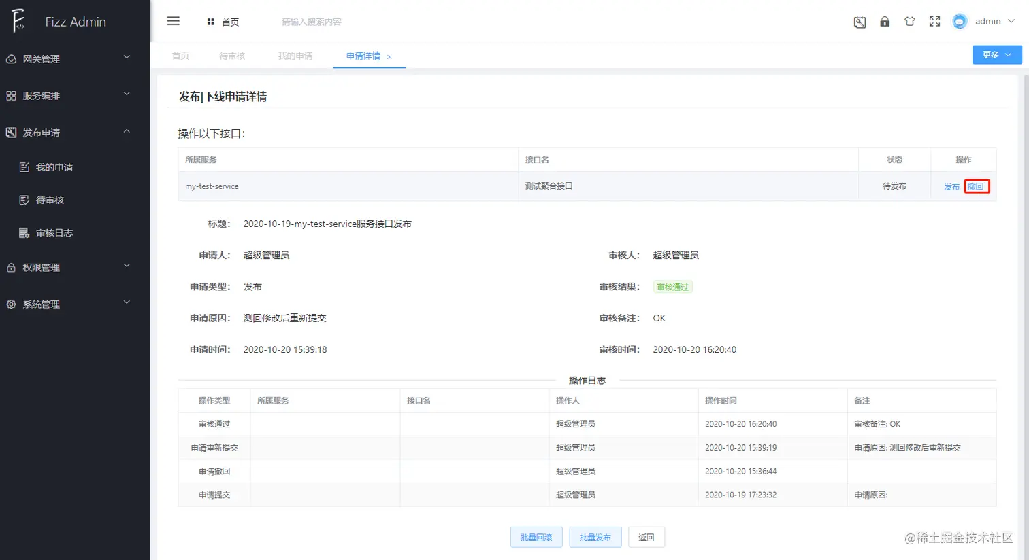Image resolution: width=1029 pixels, height=560 pixels.
Task: Click the 申请重新提交 log row type
Action: click(214, 448)
